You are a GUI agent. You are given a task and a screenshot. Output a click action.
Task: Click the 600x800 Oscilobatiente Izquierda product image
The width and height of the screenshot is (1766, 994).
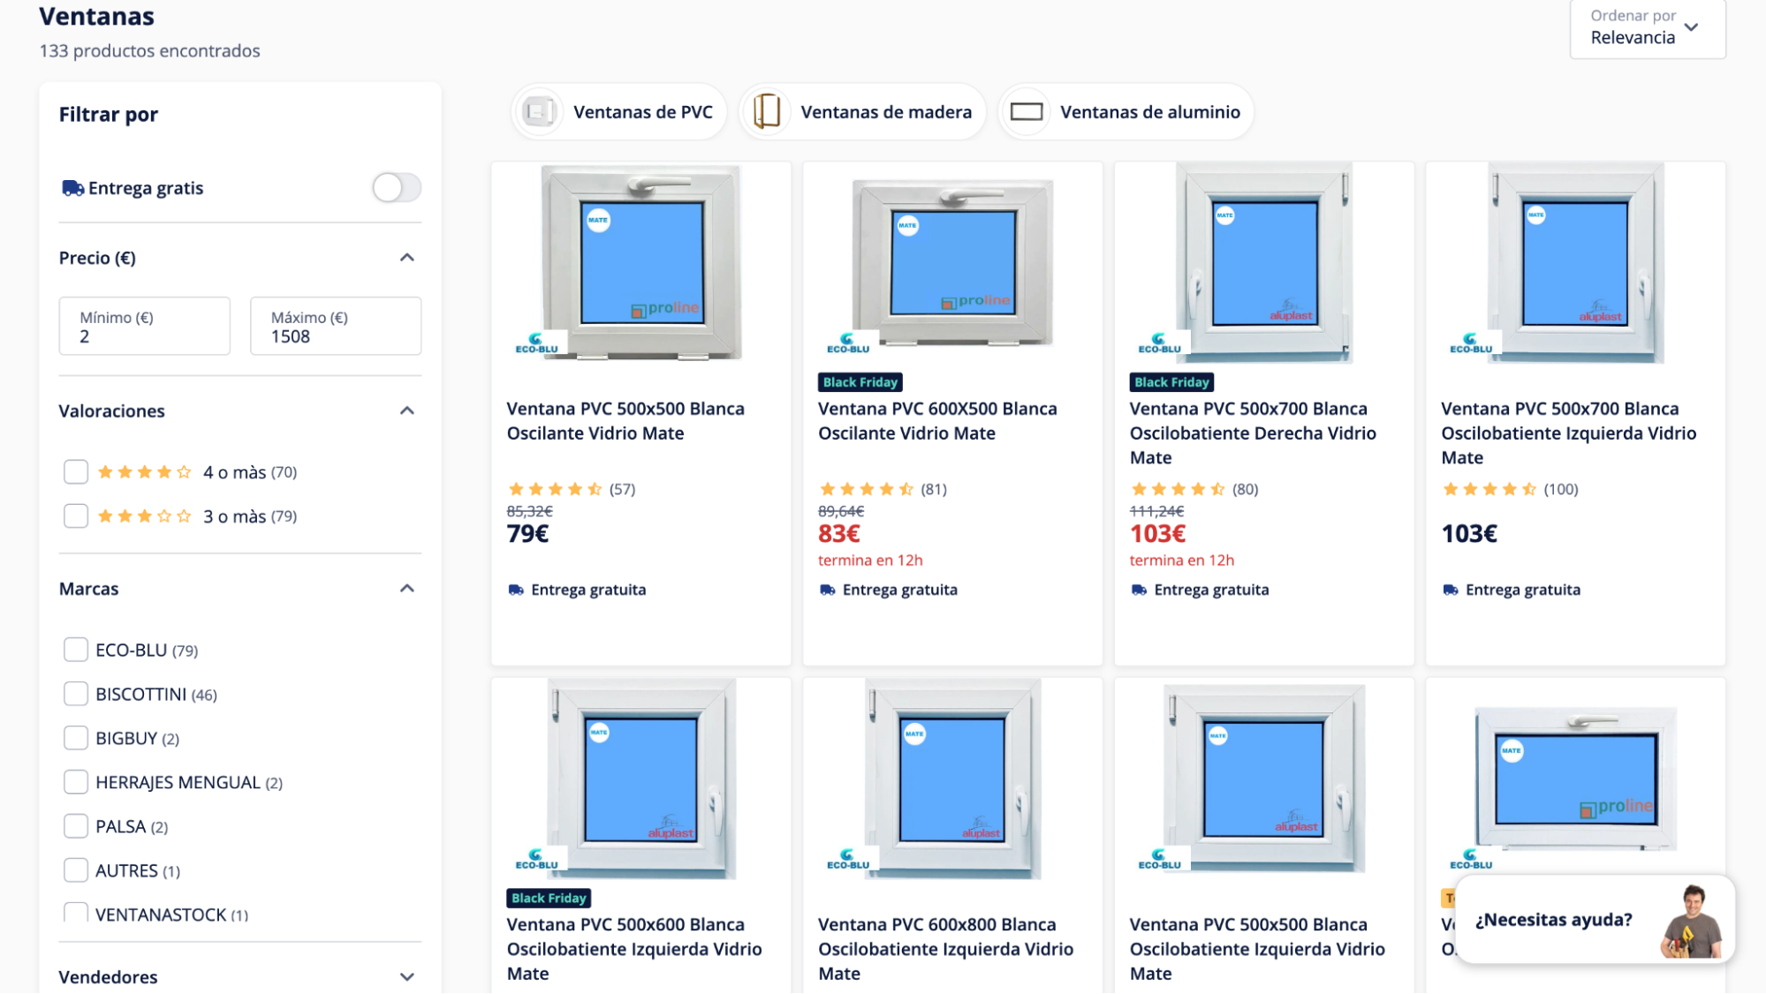(952, 779)
